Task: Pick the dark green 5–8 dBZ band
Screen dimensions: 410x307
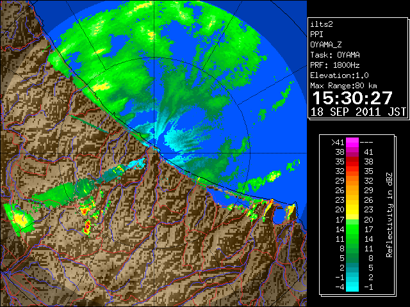Action: 352,258
